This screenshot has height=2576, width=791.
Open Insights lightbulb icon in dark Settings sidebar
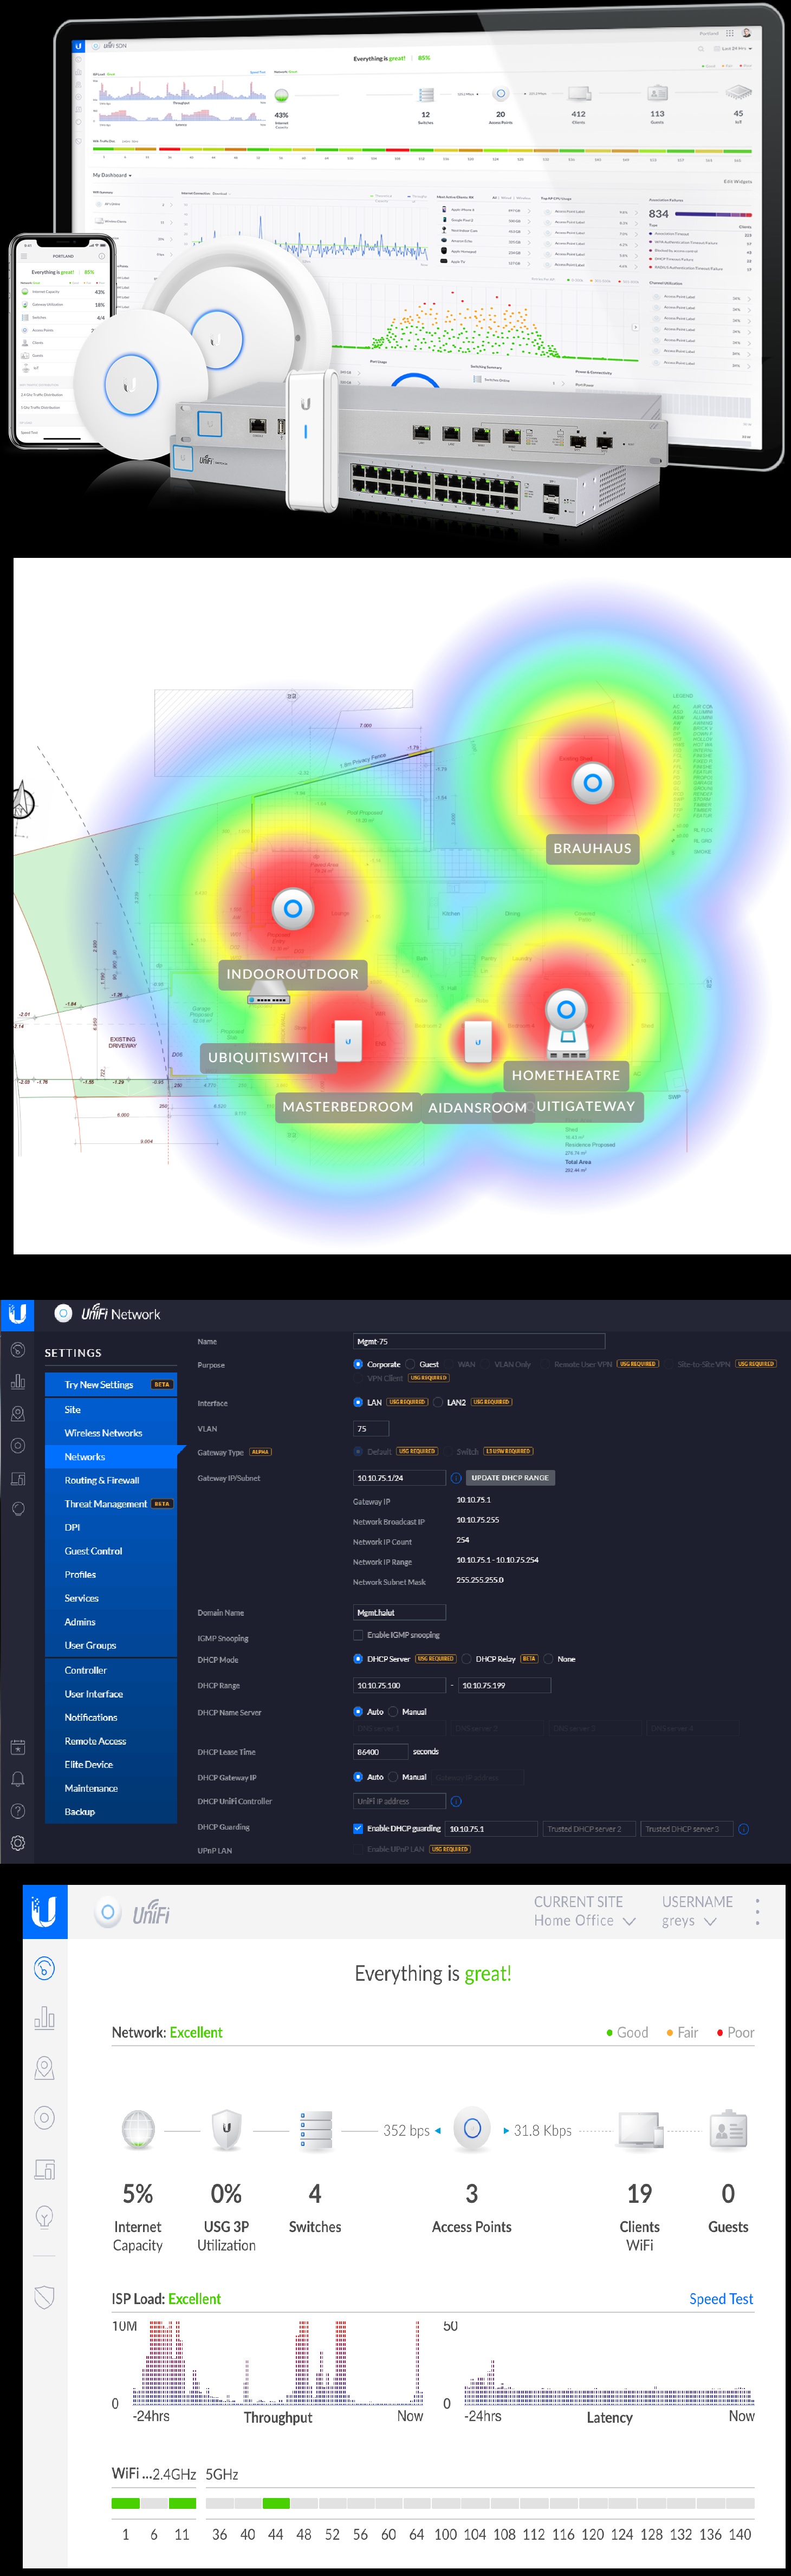18,1509
